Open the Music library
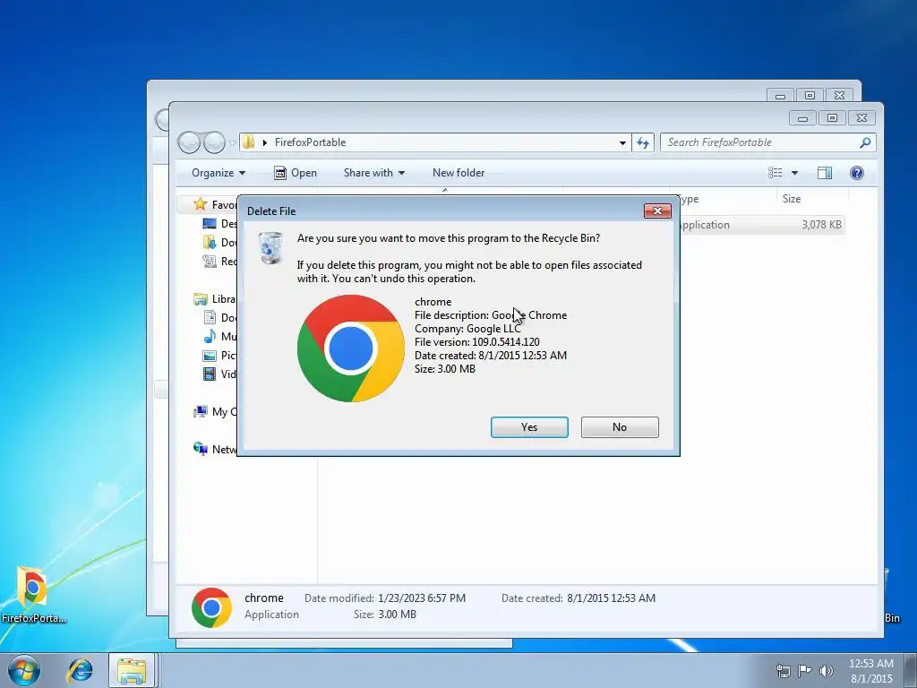Screen dimensions: 917x688 click(x=219, y=337)
